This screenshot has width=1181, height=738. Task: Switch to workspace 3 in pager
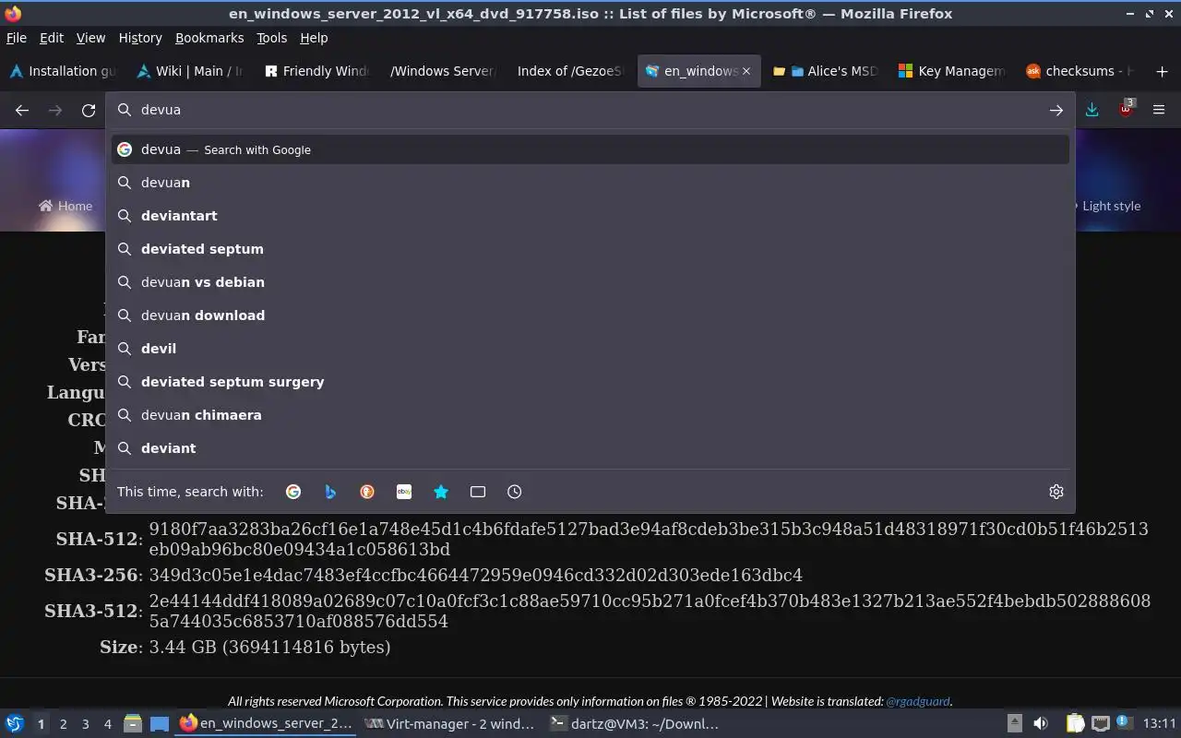(x=85, y=724)
